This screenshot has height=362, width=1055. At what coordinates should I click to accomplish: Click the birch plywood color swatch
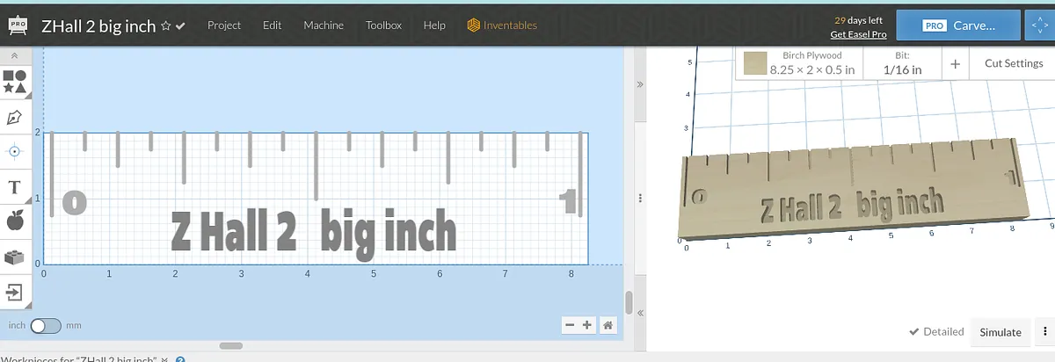click(754, 63)
